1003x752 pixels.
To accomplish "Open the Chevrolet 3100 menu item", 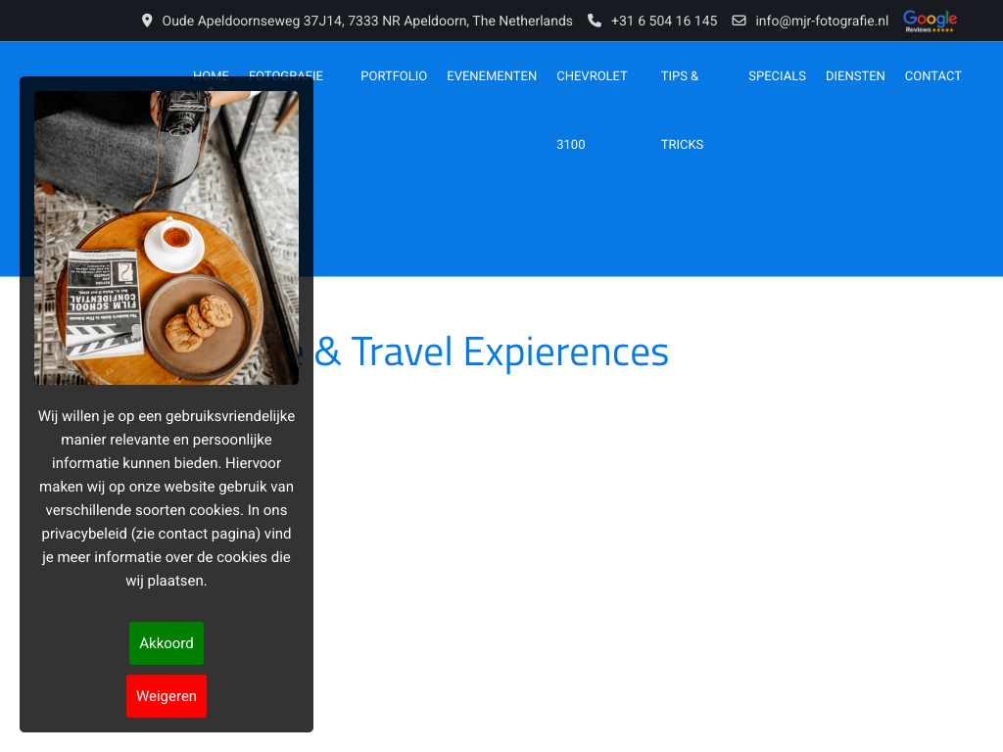I will point(592,110).
